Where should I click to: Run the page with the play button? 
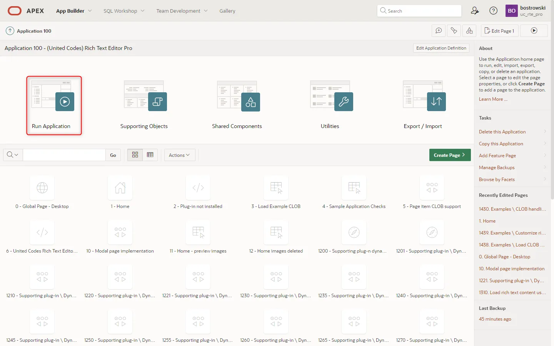pos(534,31)
